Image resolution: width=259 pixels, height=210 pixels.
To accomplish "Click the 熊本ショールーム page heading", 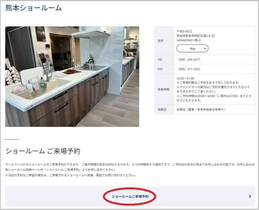I will (x=33, y=8).
